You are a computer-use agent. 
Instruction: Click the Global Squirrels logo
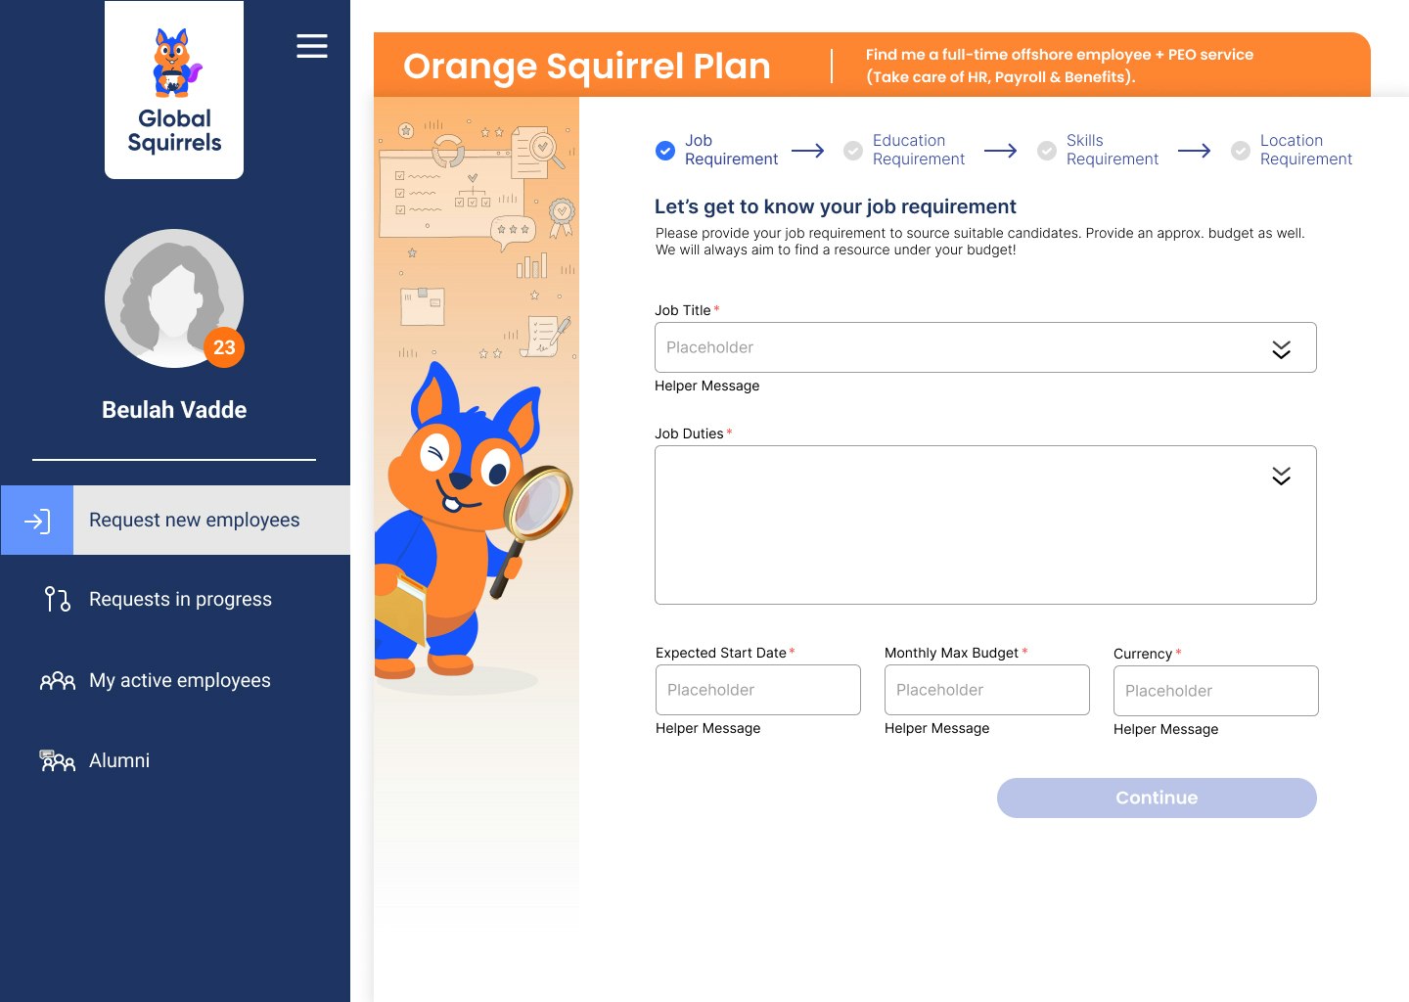[174, 90]
